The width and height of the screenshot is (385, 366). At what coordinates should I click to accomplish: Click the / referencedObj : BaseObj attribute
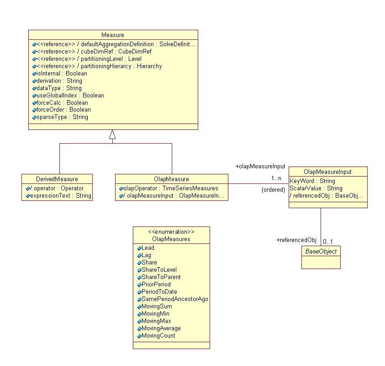click(327, 196)
